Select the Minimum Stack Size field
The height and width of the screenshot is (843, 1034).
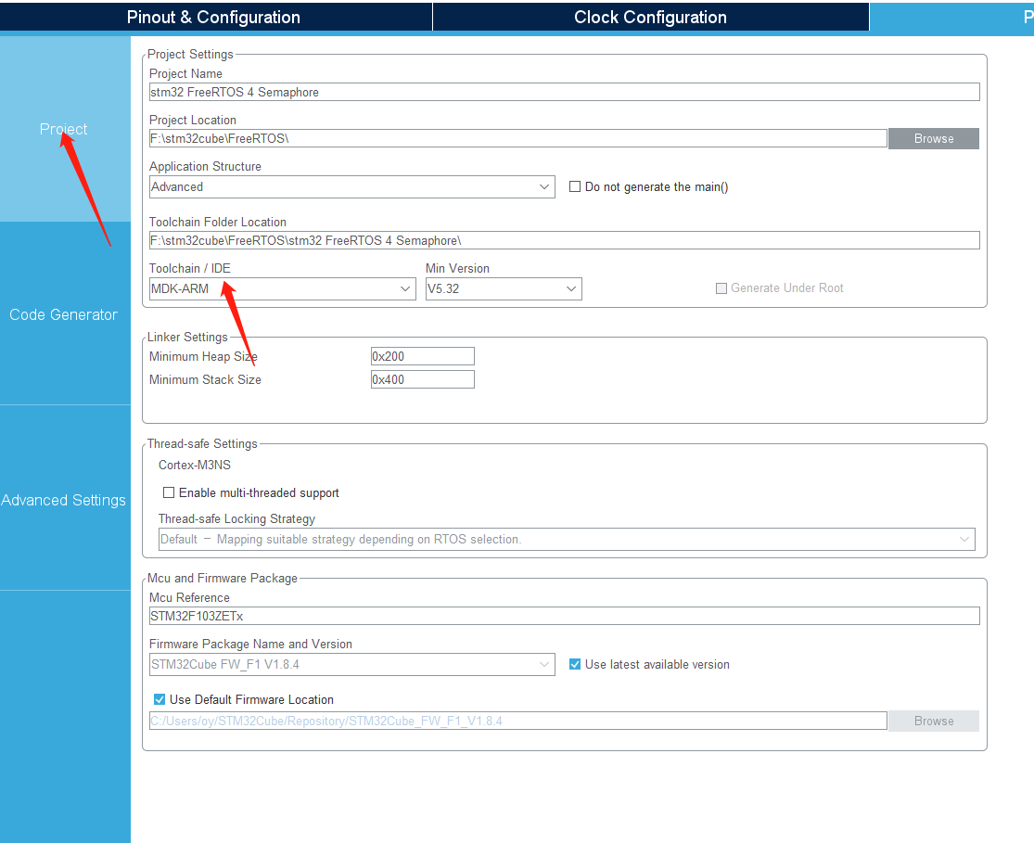tap(422, 378)
